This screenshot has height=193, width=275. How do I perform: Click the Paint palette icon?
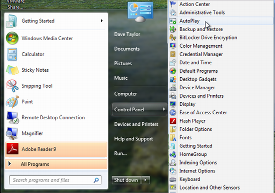(x=12, y=102)
